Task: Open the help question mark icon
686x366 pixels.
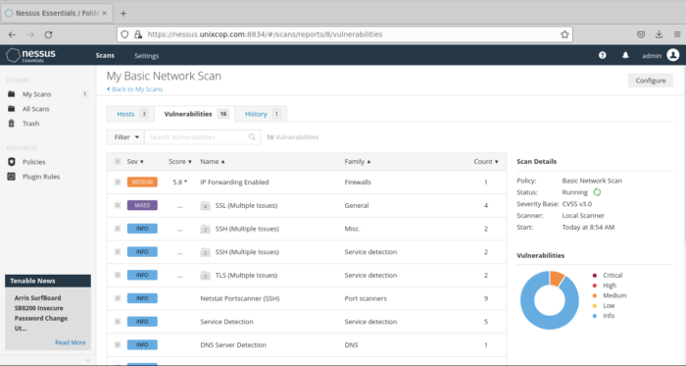Action: click(603, 55)
